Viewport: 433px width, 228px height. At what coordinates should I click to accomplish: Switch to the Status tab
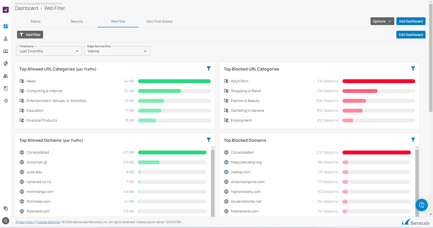pos(36,21)
